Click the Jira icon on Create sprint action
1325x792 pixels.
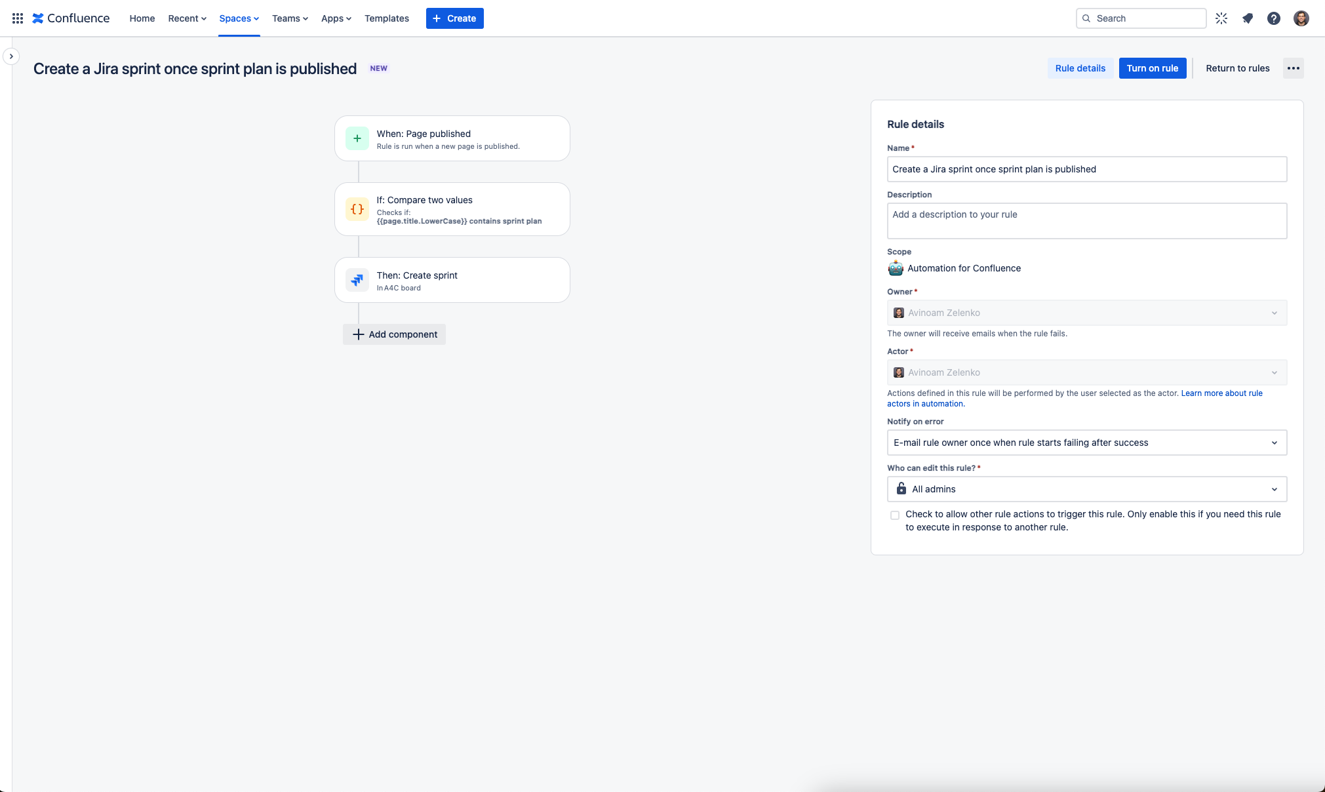pos(357,280)
